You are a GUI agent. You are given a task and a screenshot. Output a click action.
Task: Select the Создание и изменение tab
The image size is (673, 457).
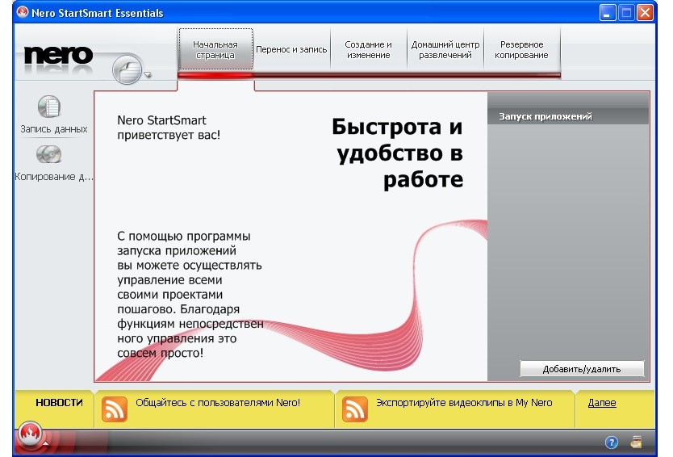(x=368, y=49)
